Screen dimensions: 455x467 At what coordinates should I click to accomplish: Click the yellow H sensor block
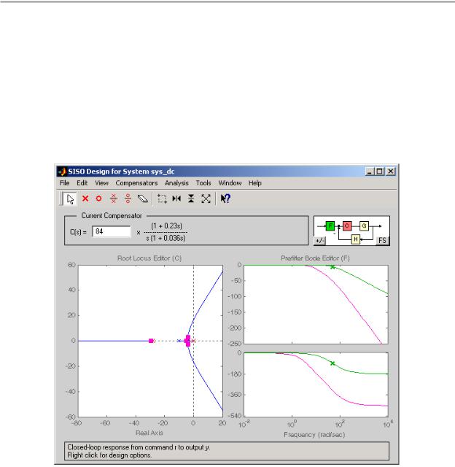pos(356,239)
